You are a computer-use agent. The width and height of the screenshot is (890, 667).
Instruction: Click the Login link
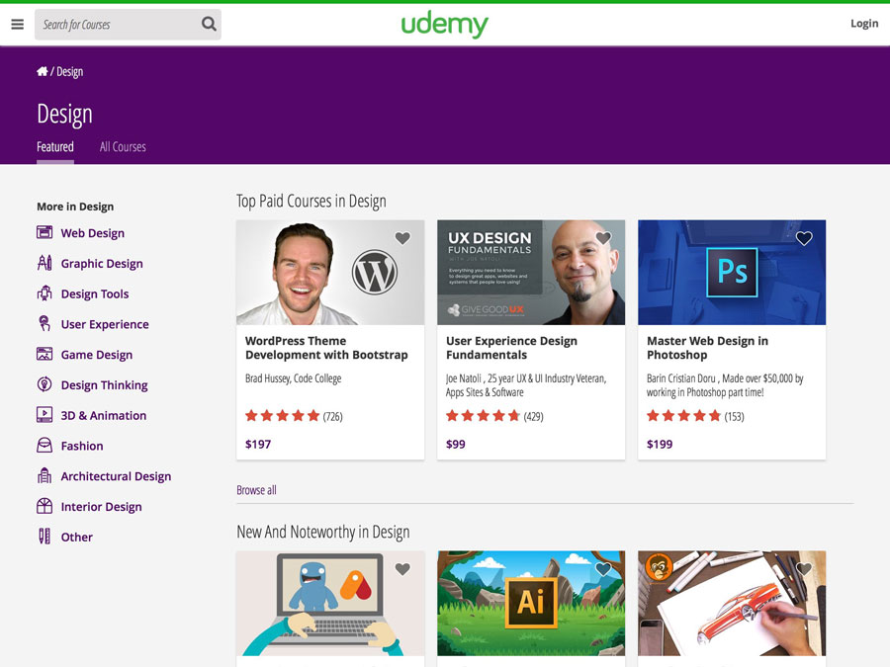click(x=864, y=24)
